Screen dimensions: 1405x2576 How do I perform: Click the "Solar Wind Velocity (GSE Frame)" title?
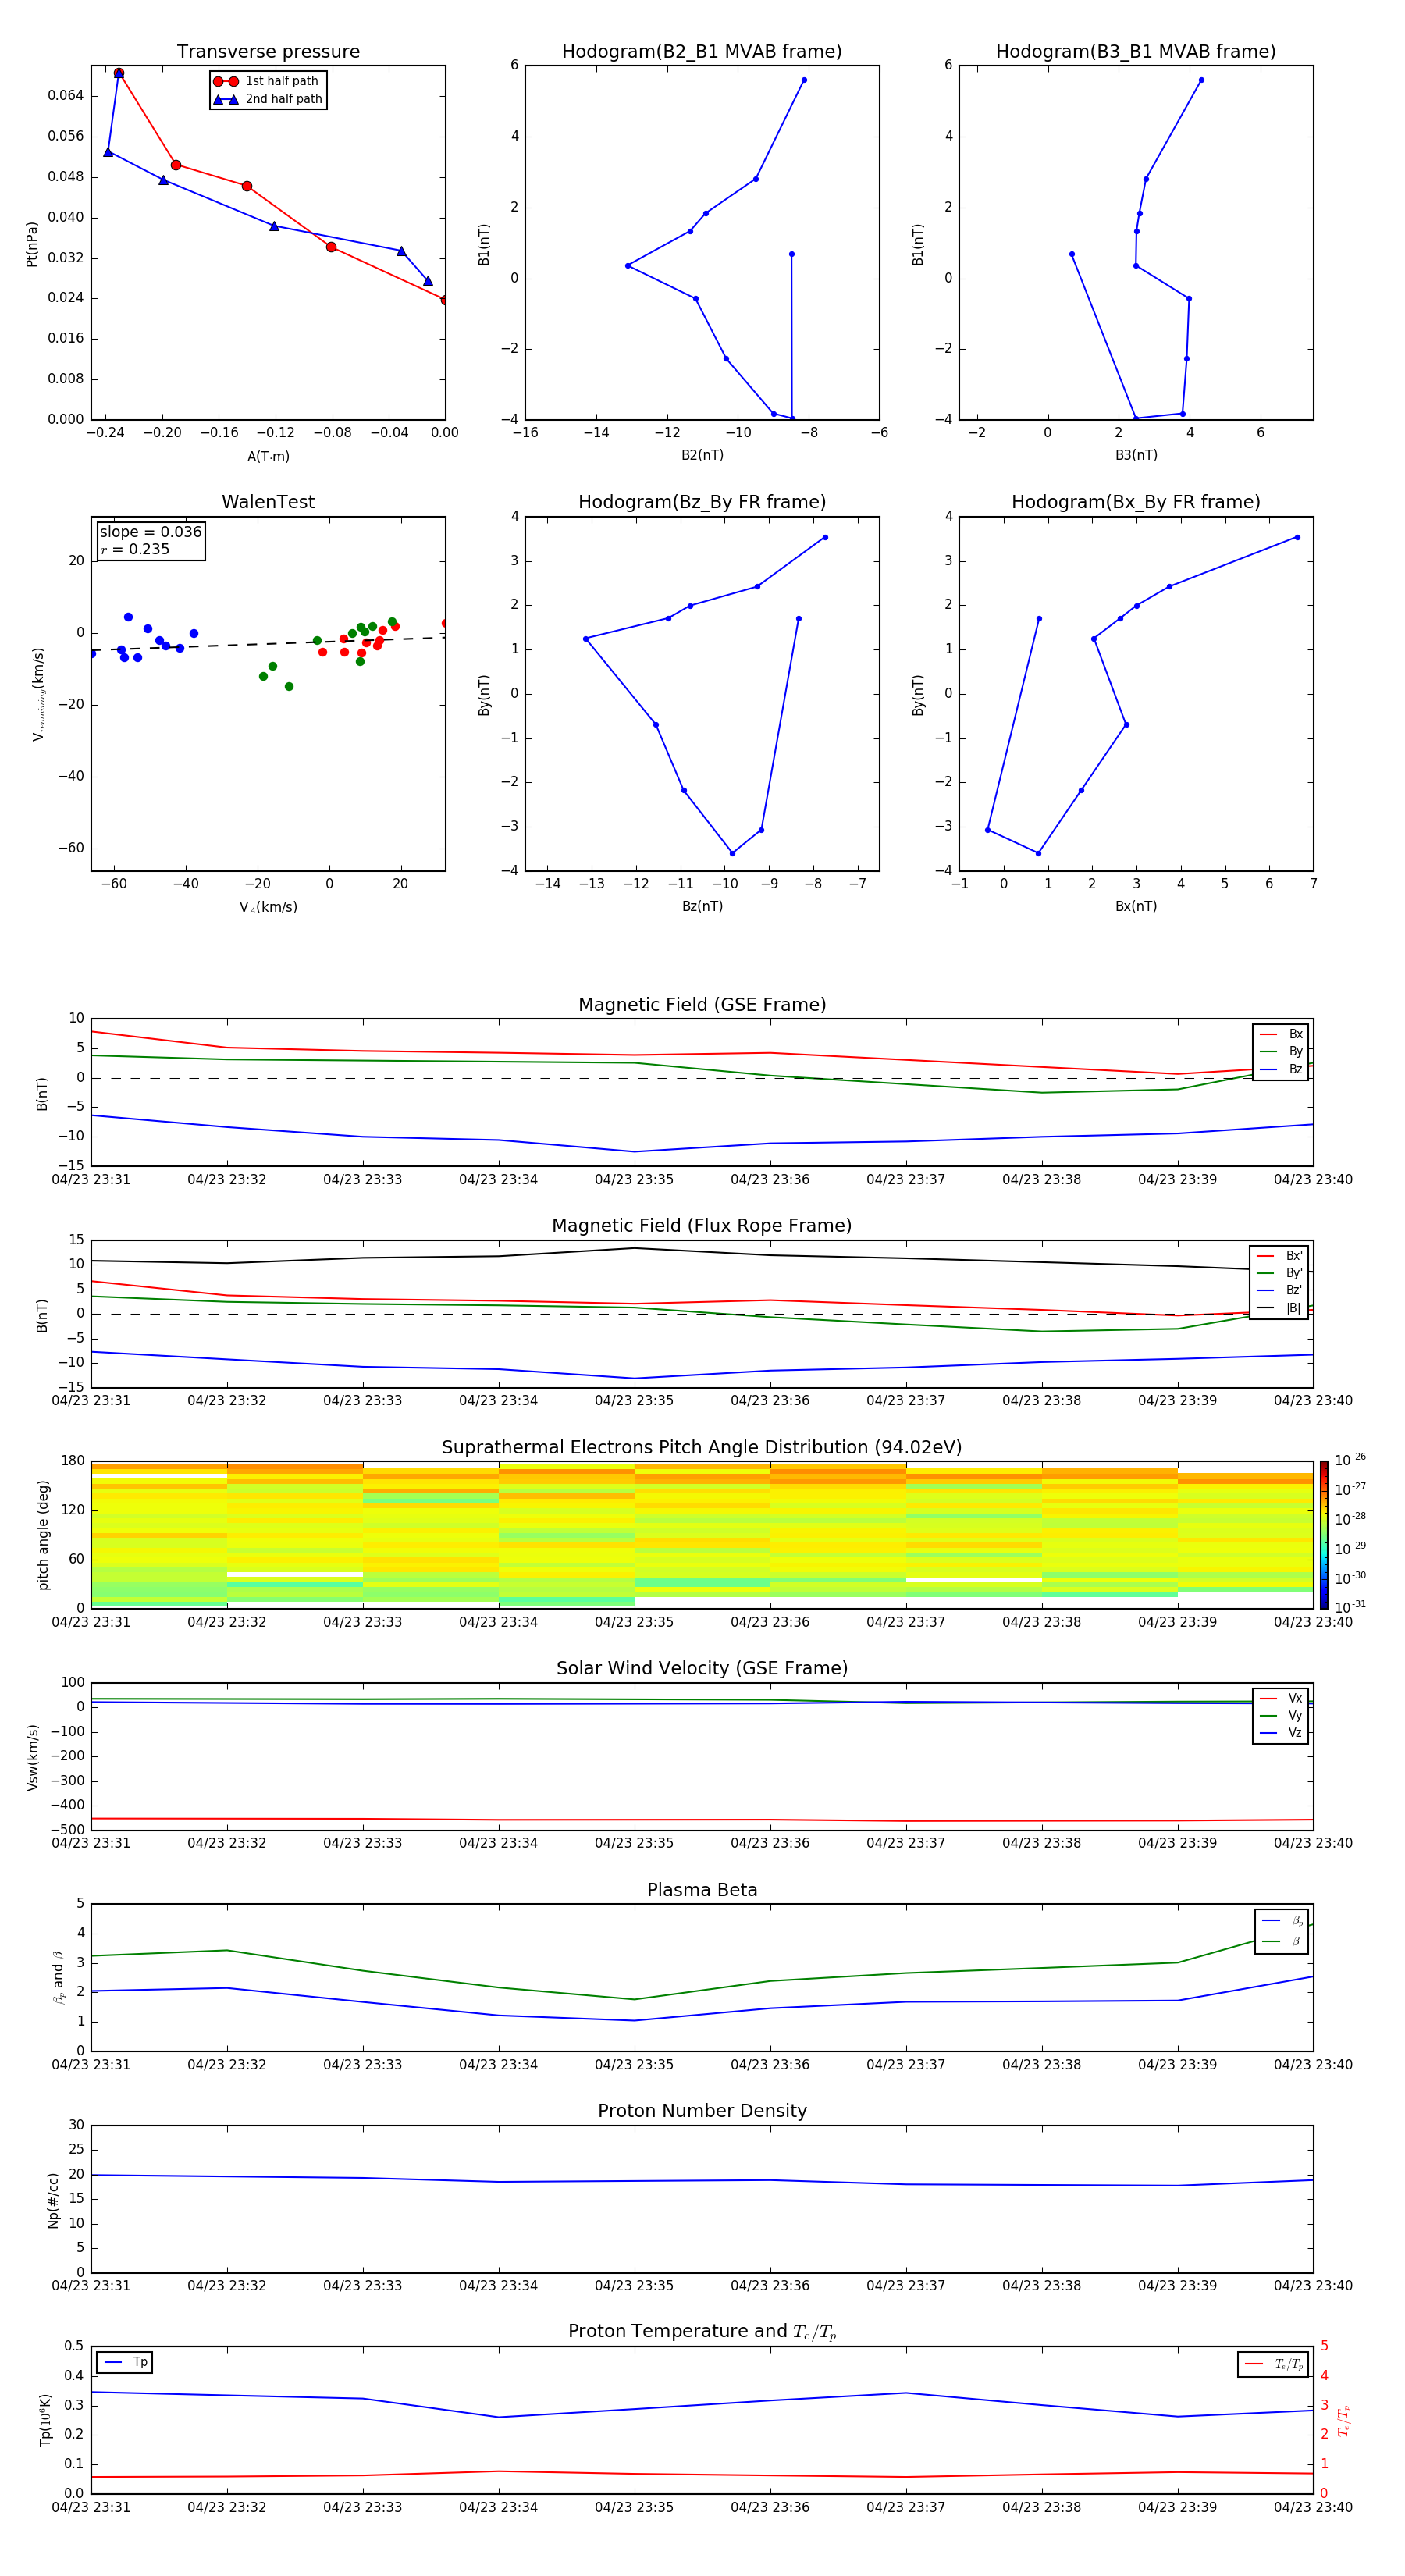point(702,1668)
